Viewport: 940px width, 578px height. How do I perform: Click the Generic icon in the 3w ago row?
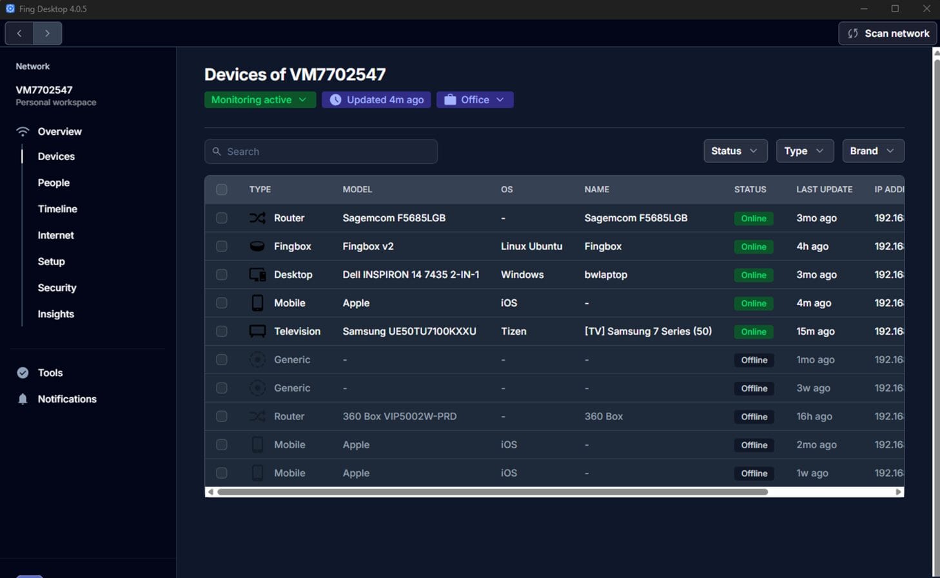point(257,388)
